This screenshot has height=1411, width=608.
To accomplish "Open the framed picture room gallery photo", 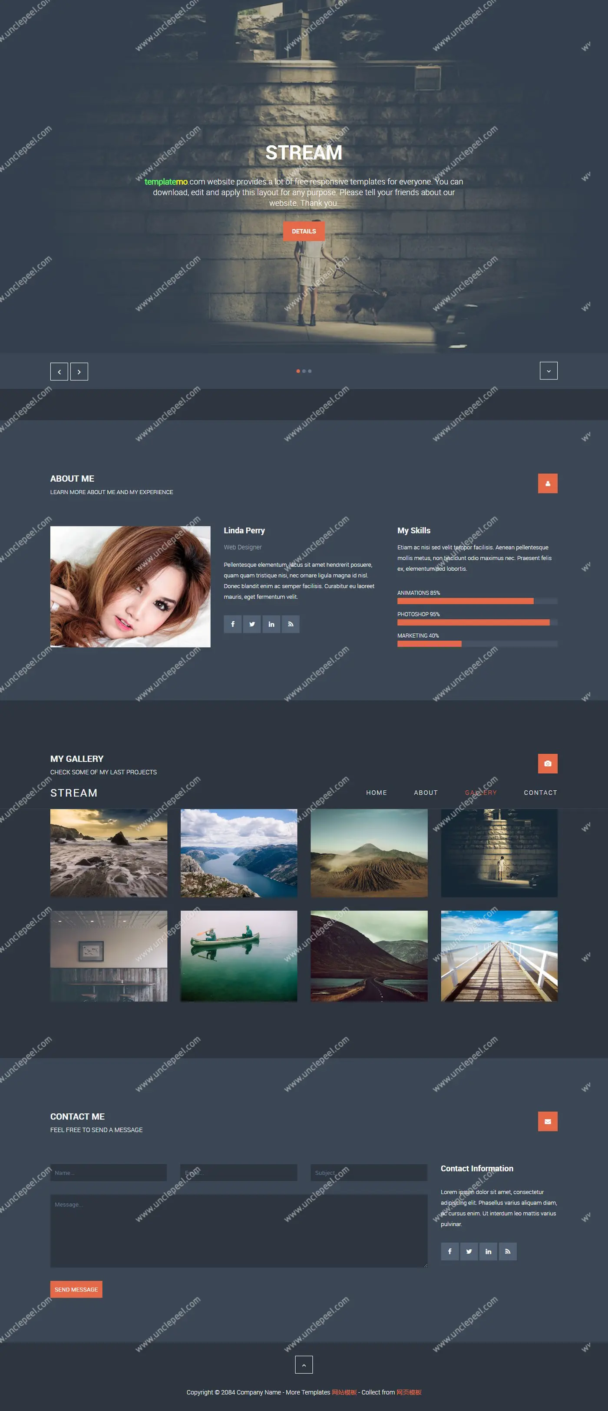I will (x=109, y=956).
